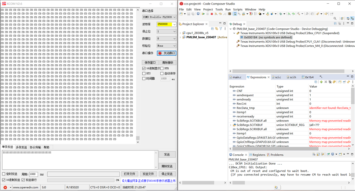Switch to the 多条发送 multi-send tab in XCOM
Viewport: 355px width, 191px height.
pos(21,147)
